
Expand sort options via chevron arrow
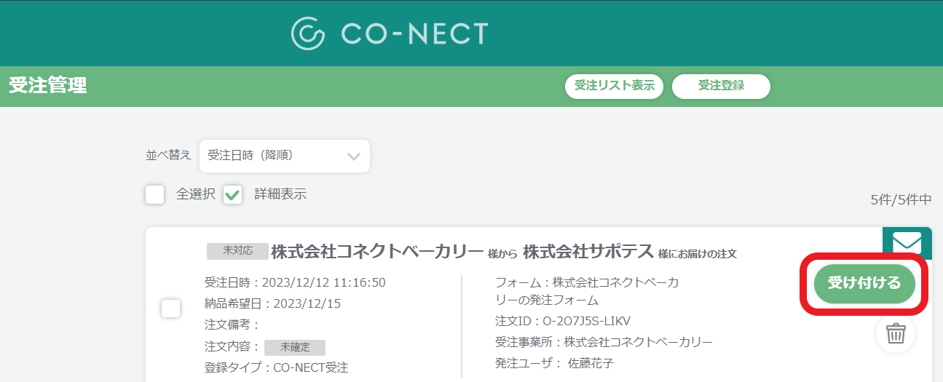click(354, 156)
